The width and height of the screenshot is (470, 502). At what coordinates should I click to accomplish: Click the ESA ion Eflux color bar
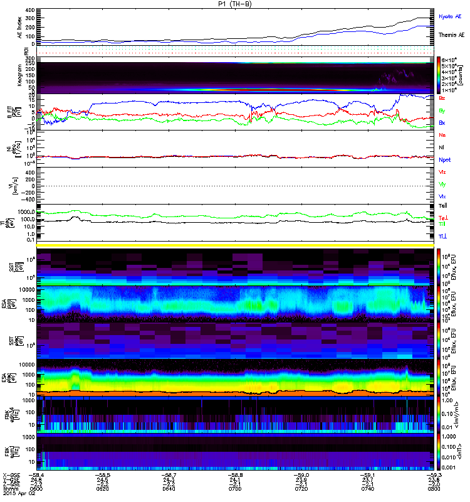[439, 304]
